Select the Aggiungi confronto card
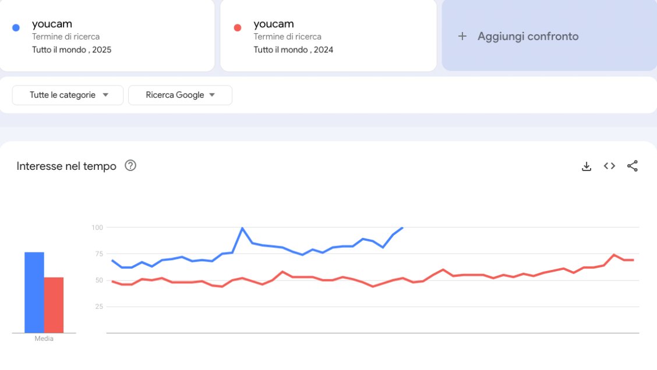Screen dimensions: 657x370 [x=549, y=35]
